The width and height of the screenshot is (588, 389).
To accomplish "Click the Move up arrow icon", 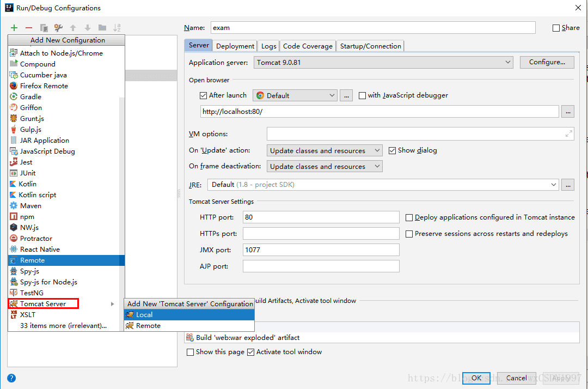I will point(73,28).
